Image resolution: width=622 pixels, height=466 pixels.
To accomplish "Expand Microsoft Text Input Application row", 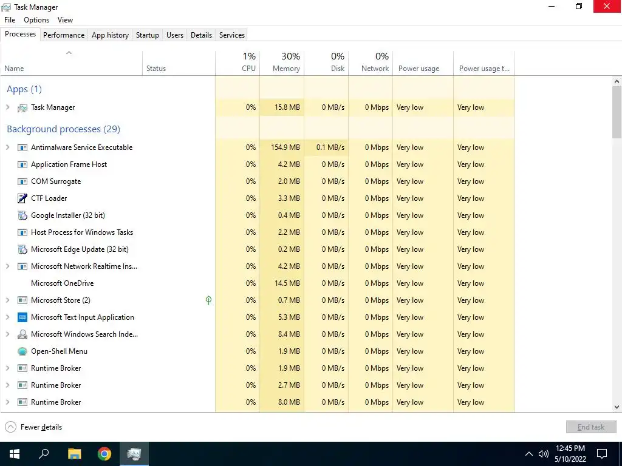I will click(x=7, y=317).
